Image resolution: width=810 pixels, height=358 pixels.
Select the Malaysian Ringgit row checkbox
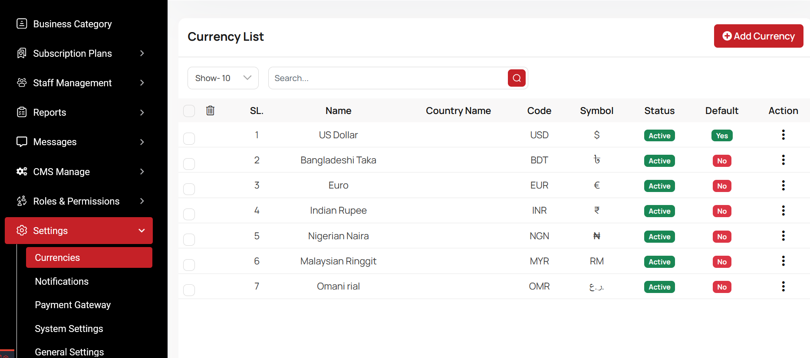(x=189, y=265)
